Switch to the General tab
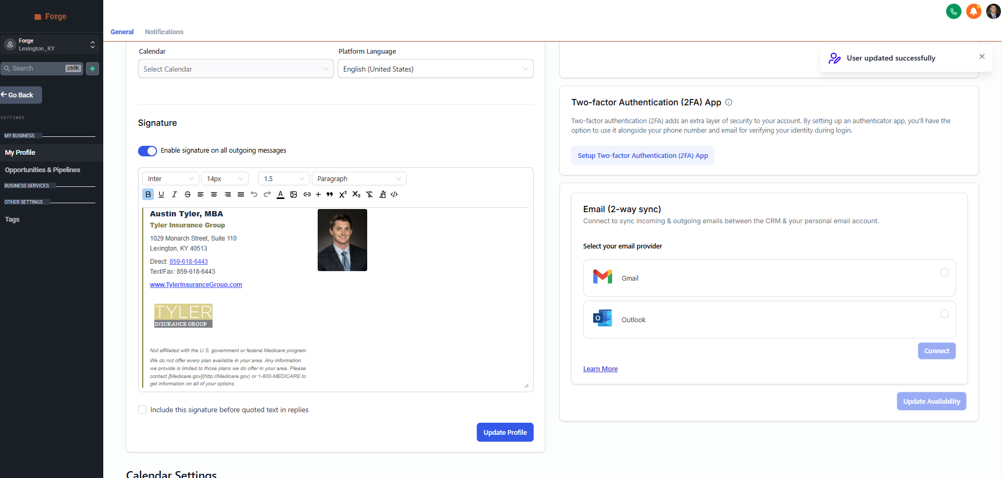 (122, 32)
